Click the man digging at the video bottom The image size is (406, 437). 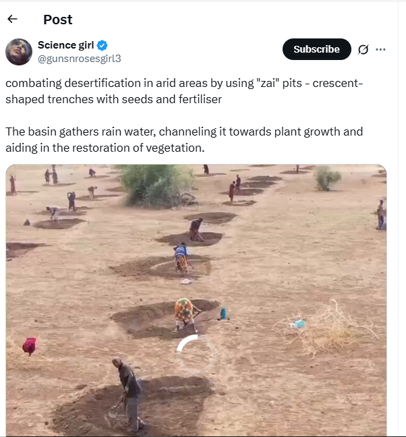128,392
